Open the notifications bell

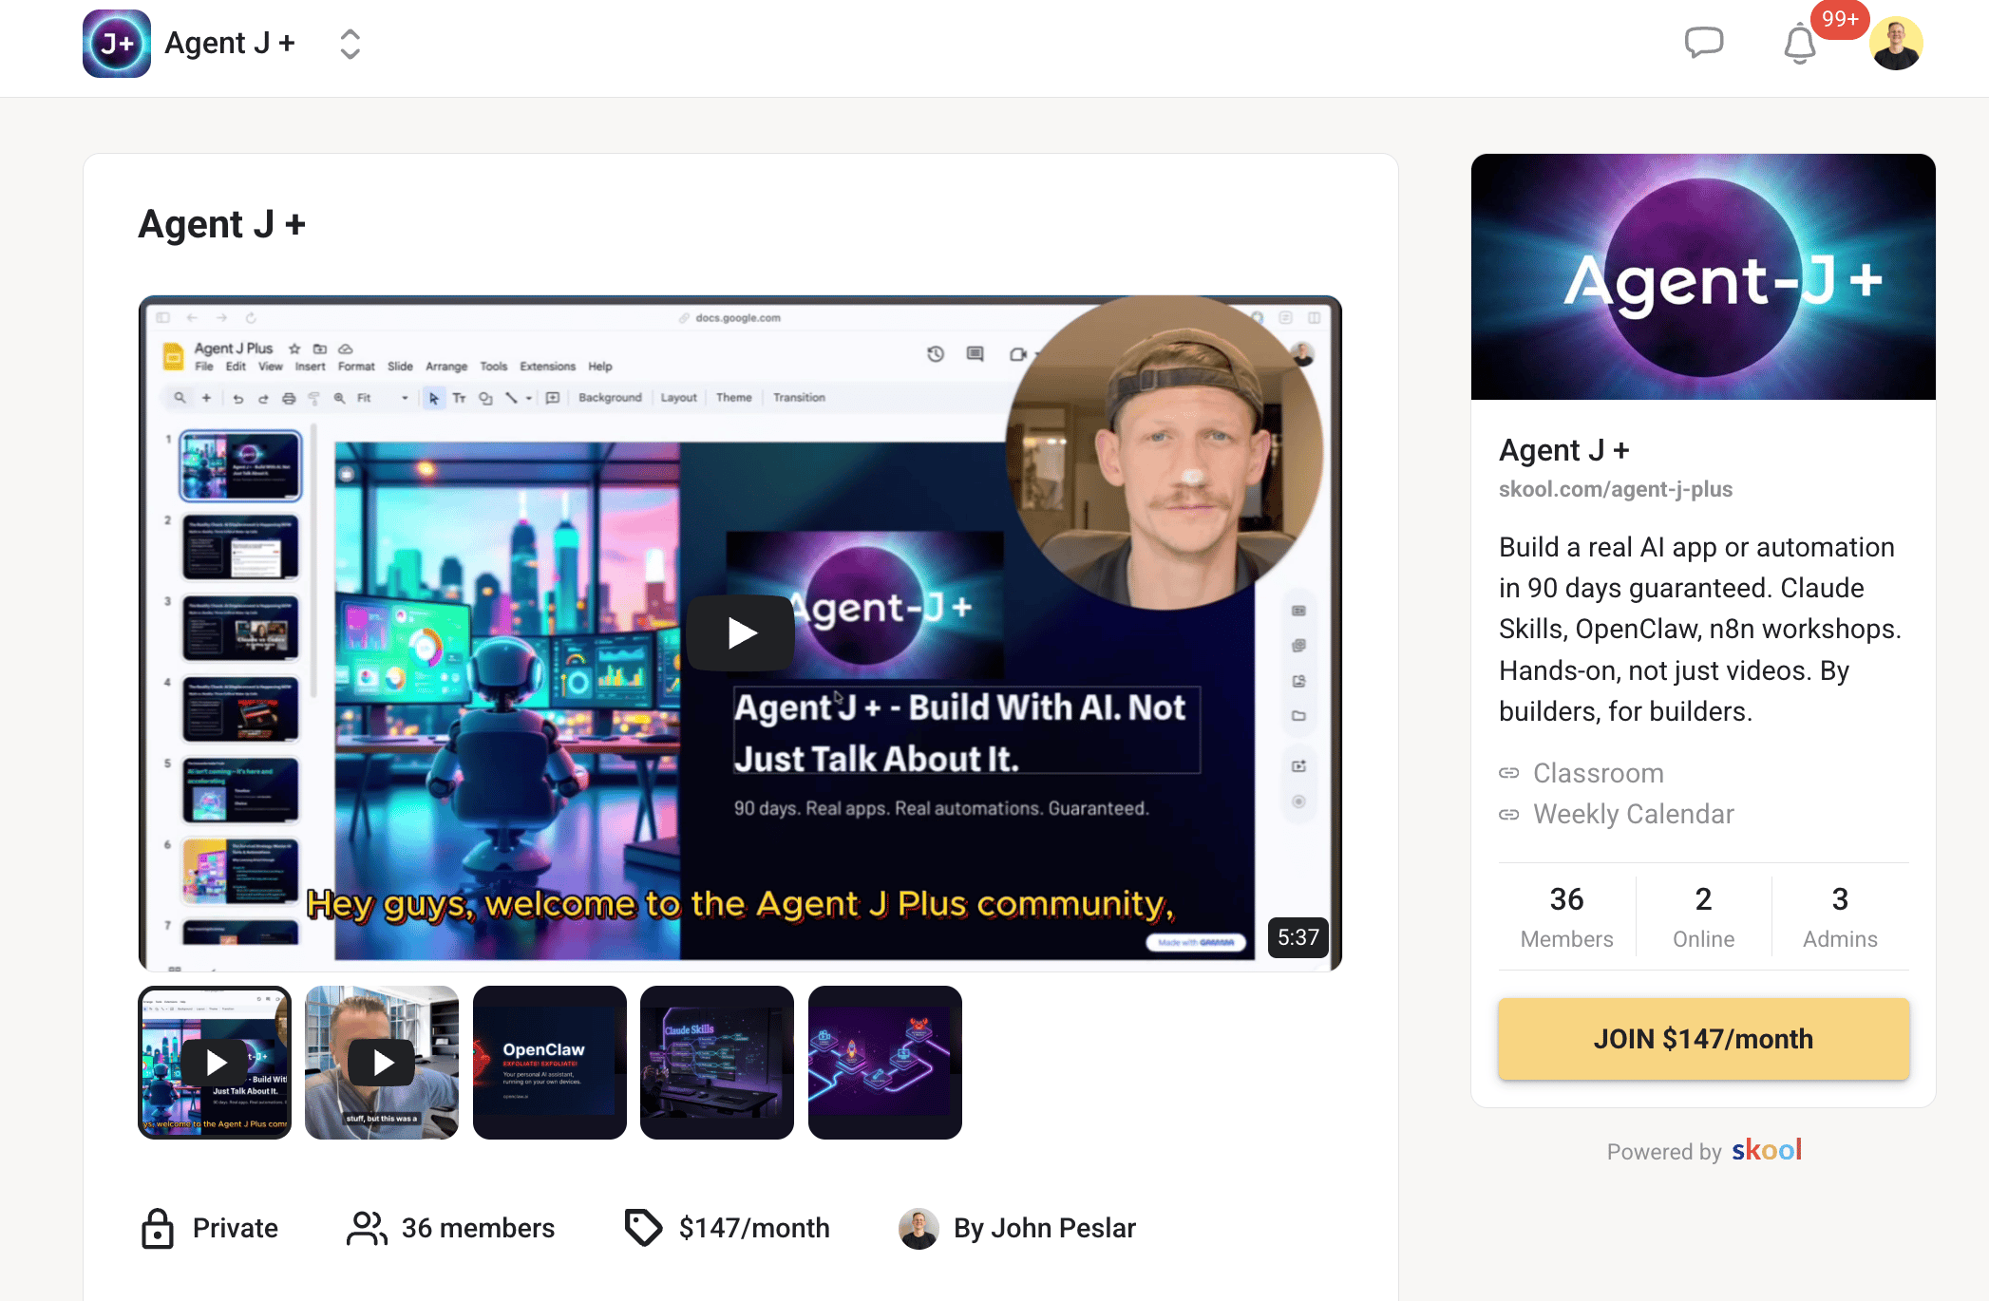[1799, 44]
